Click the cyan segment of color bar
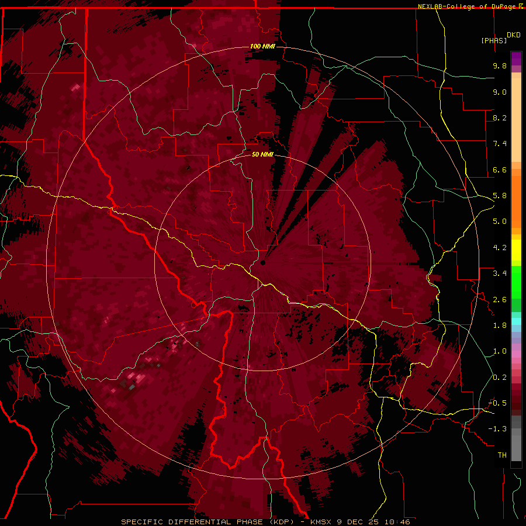Image resolution: width=526 pixels, height=526 pixels. pos(516,321)
